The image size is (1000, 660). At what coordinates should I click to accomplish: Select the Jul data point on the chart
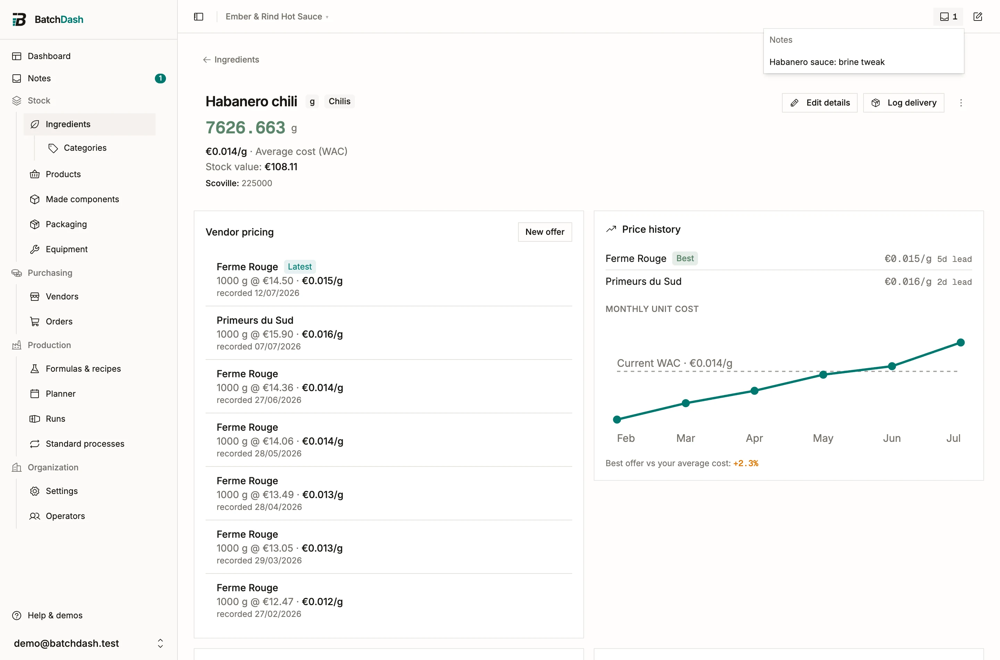point(960,343)
